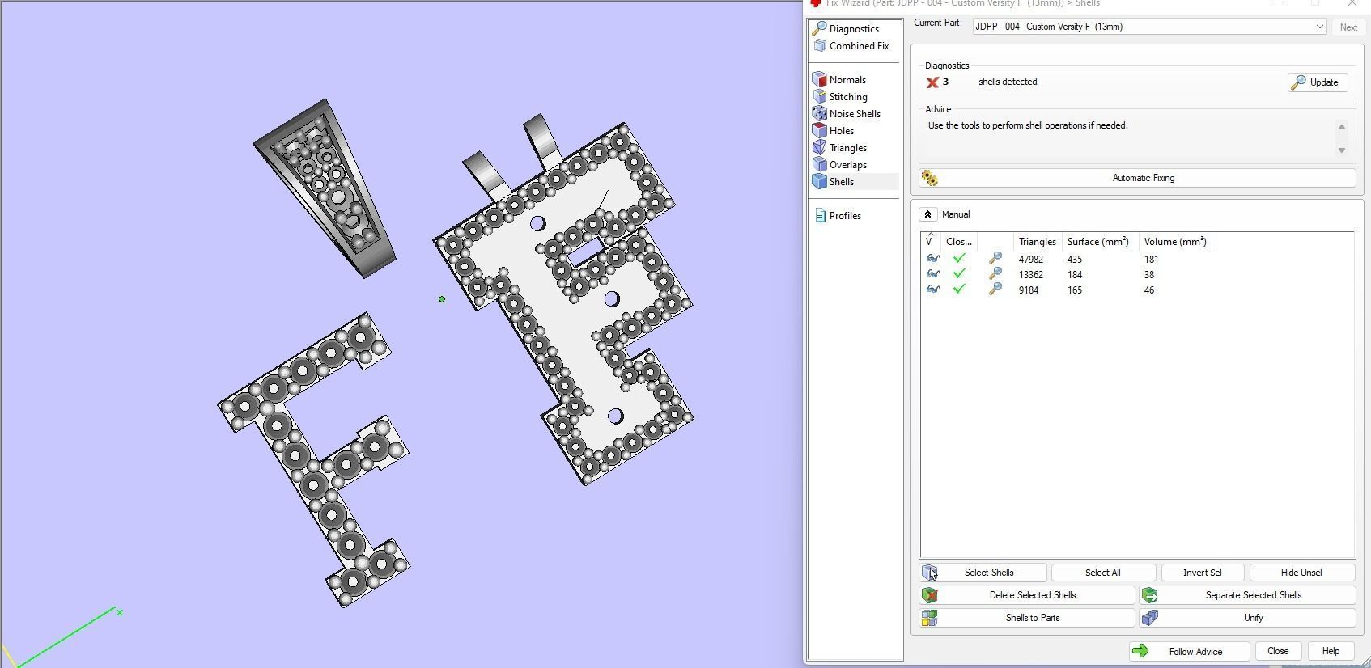Viewport: 1371px width, 668px height.
Task: Run Automatic Fixing
Action: coord(1137,178)
